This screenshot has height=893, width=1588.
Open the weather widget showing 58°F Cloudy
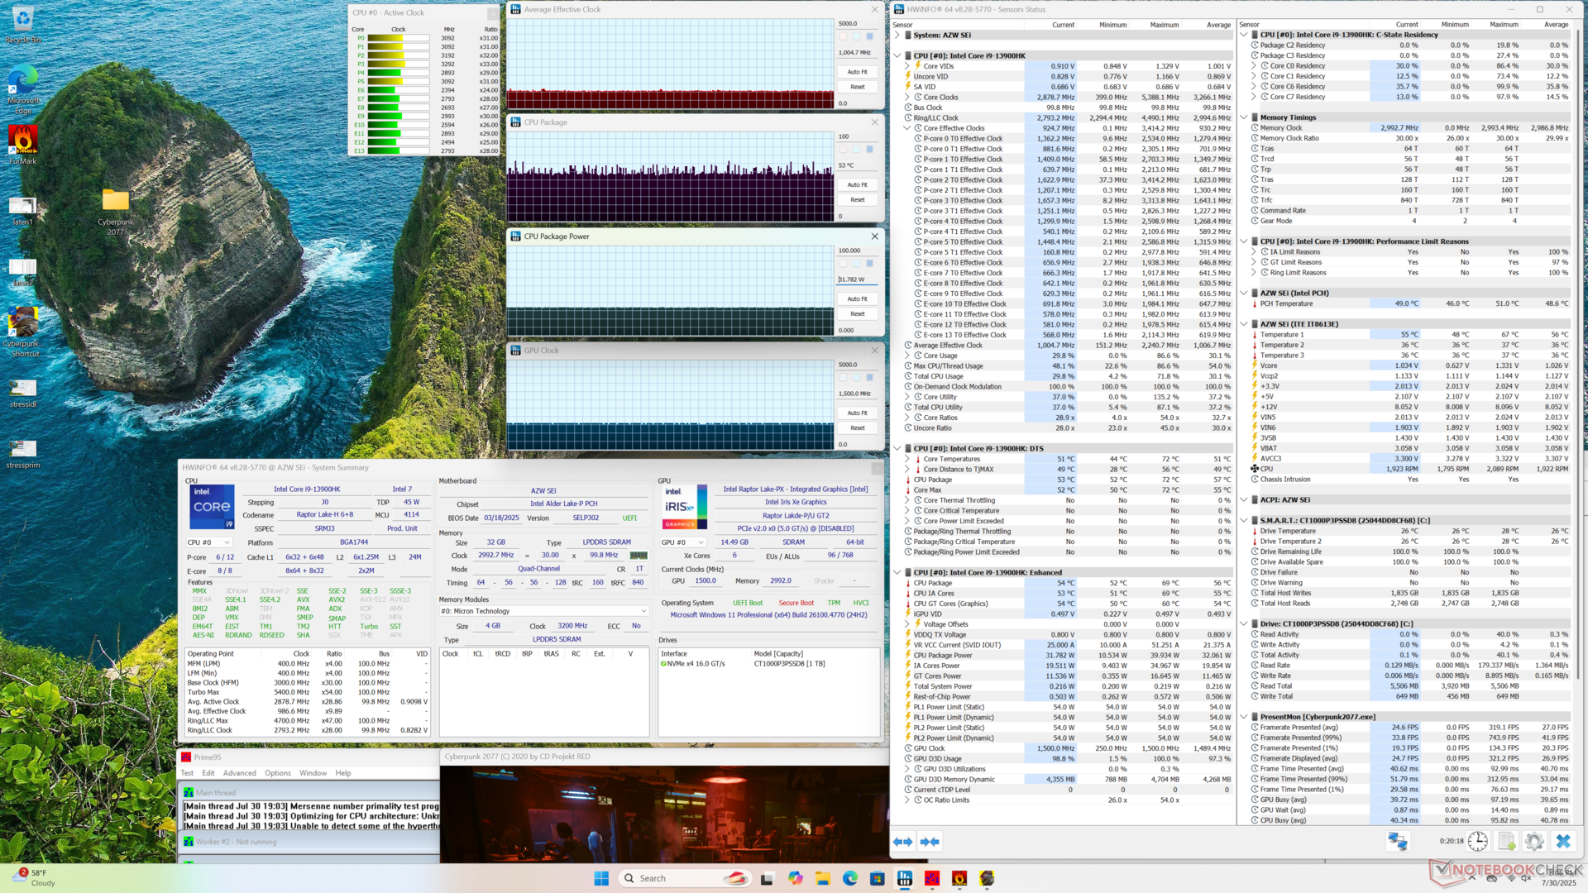35,878
